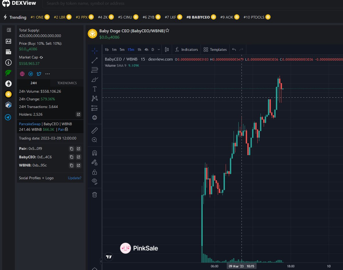The width and height of the screenshot is (343, 270).
Task: Toggle stay in drawing mode
Action: coord(95,162)
